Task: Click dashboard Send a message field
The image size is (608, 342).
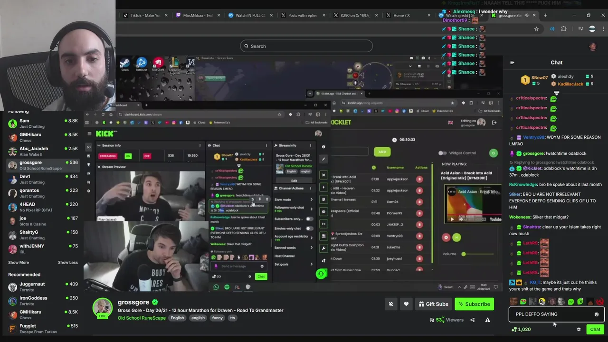Action: pyautogui.click(x=239, y=266)
